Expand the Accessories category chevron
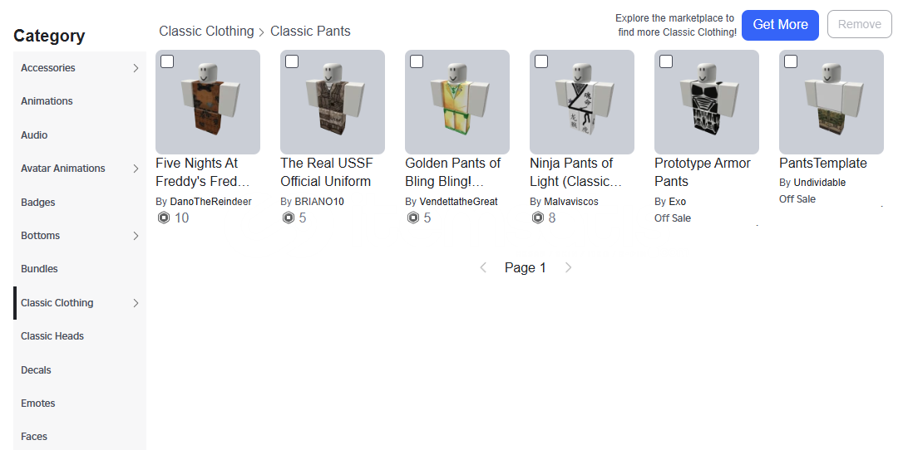913x450 pixels. coord(136,68)
